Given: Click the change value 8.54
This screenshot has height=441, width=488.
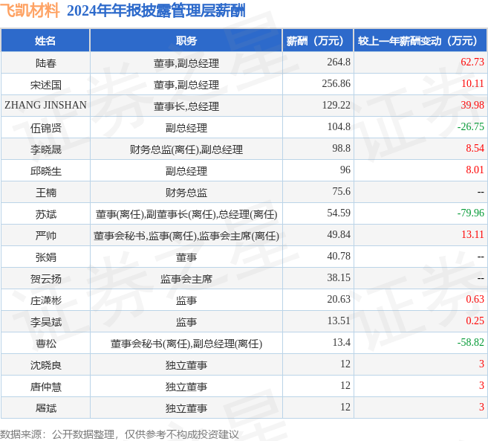Looking at the screenshot, I should pyautogui.click(x=475, y=148).
